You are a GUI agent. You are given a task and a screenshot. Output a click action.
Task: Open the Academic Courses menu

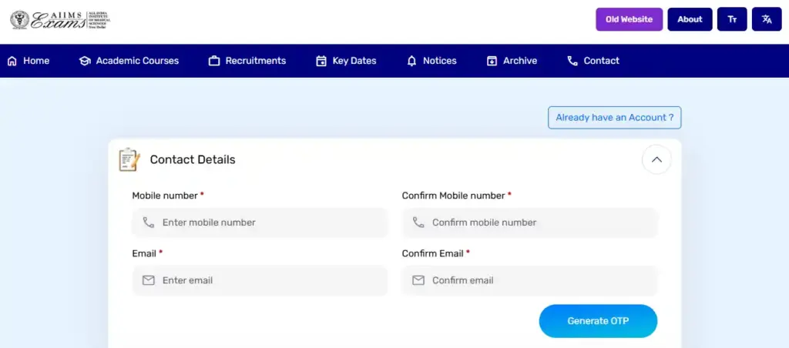[129, 61]
